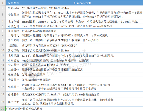Click the 上海电气 cell
143x111 pixels.
point(13,35)
